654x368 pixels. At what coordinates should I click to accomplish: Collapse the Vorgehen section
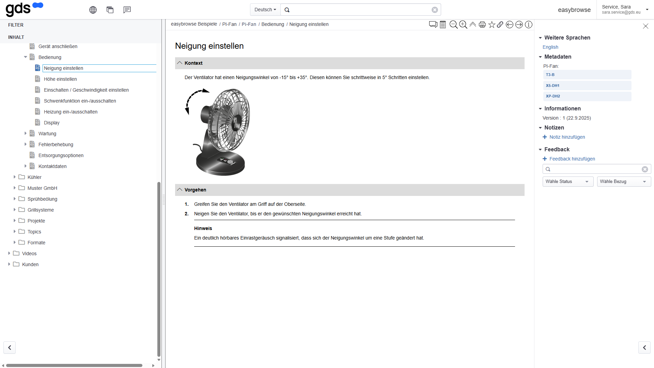pos(180,190)
